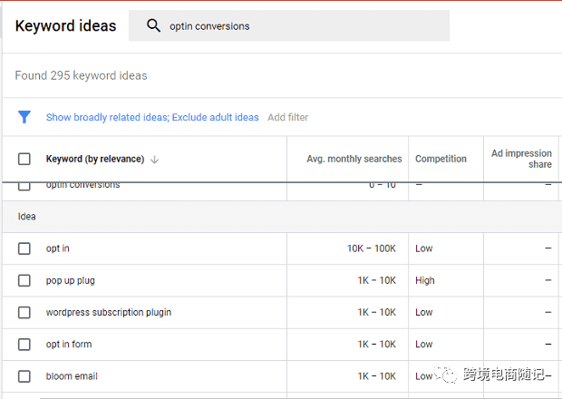Sort by Avg. monthly searches column

coord(354,159)
